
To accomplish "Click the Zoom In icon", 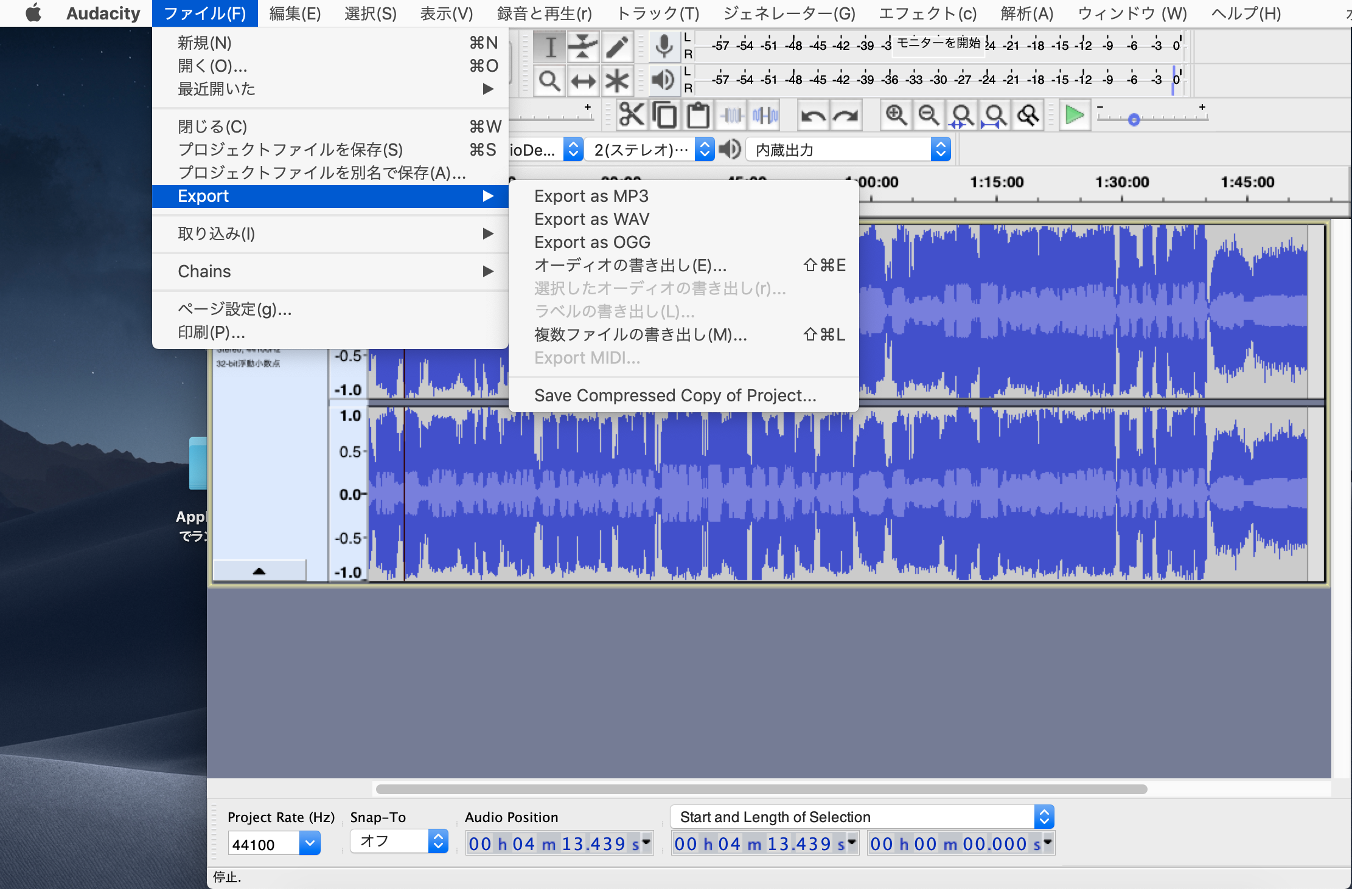I will coord(896,115).
